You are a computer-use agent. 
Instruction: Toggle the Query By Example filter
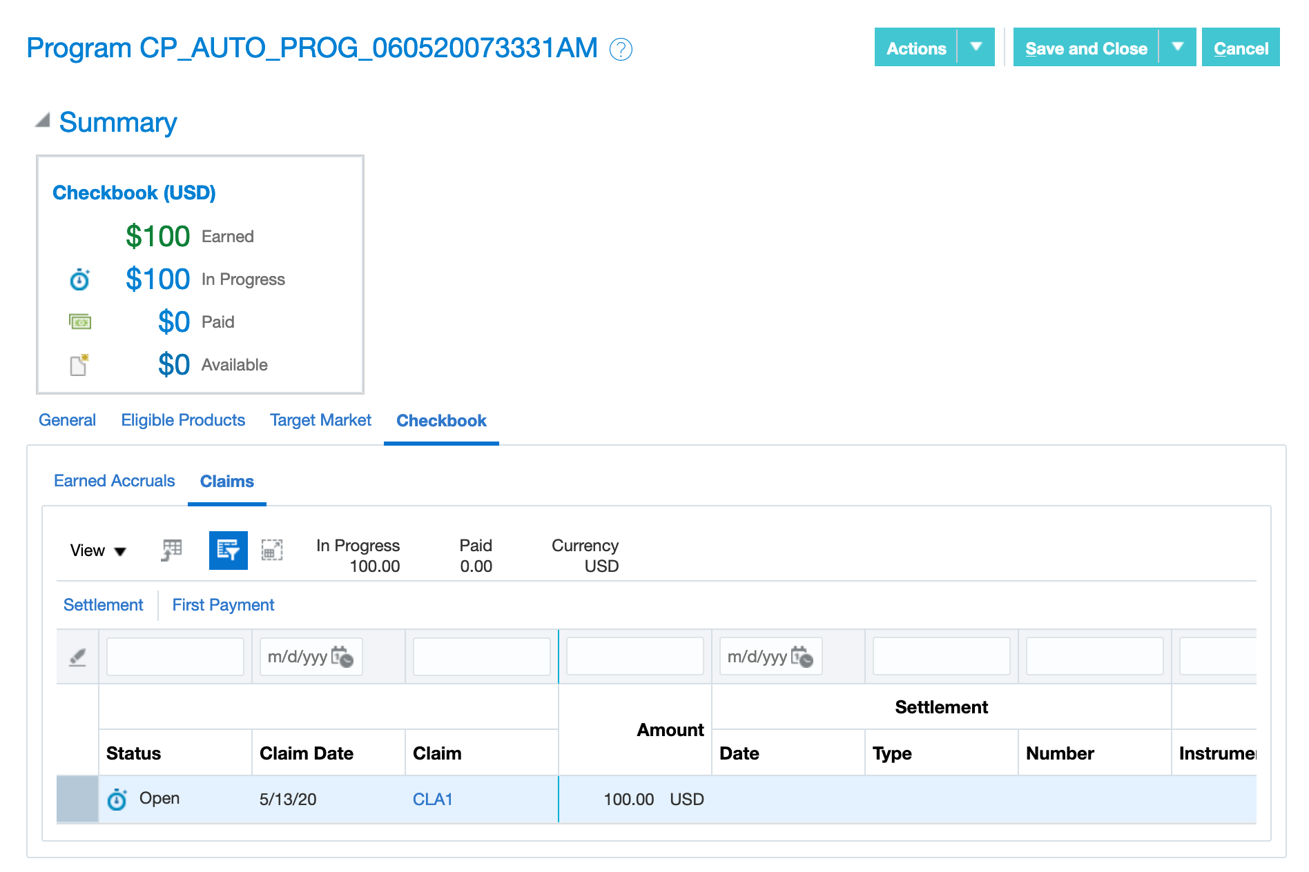click(x=228, y=551)
